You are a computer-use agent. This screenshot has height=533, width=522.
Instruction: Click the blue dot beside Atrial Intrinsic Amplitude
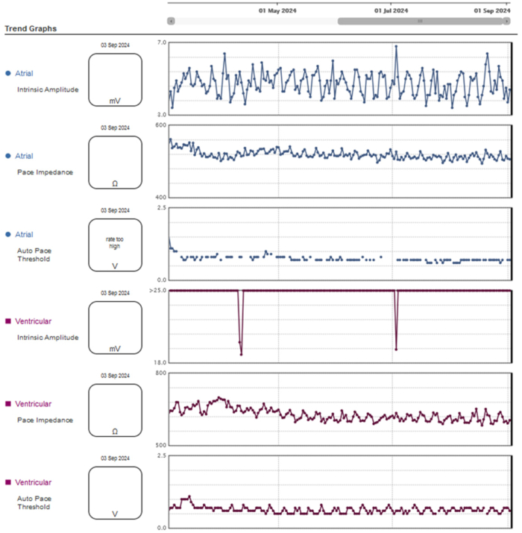[x=8, y=73]
